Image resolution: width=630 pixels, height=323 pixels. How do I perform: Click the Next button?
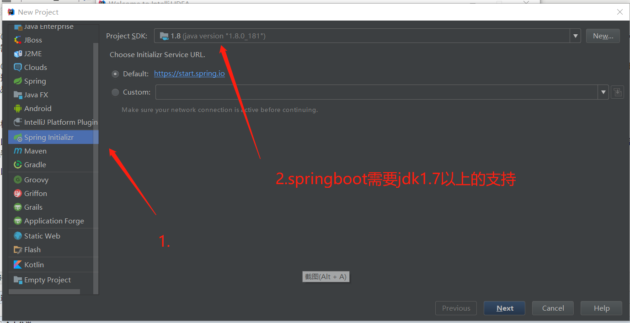(x=504, y=308)
